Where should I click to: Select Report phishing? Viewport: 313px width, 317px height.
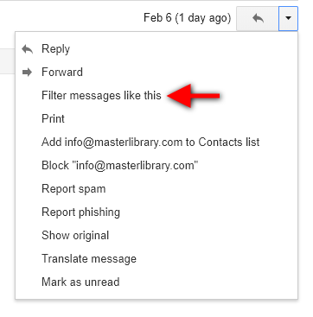point(80,212)
